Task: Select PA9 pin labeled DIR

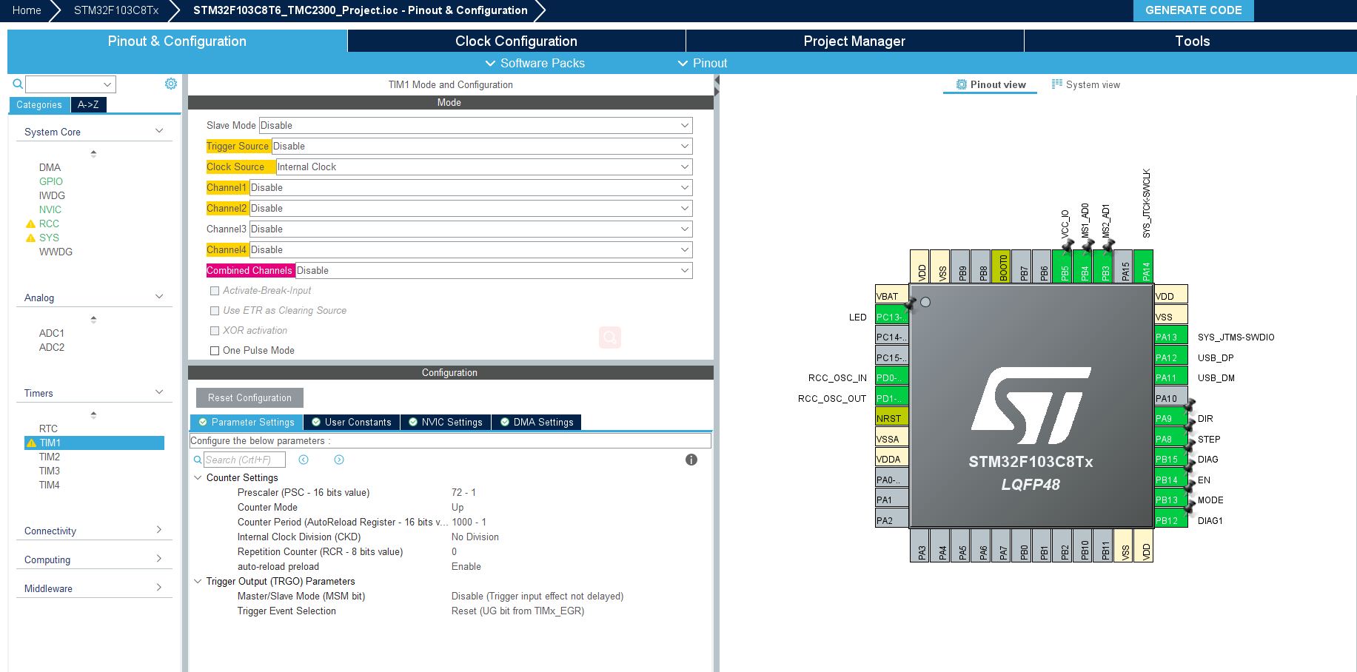Action: [1170, 418]
